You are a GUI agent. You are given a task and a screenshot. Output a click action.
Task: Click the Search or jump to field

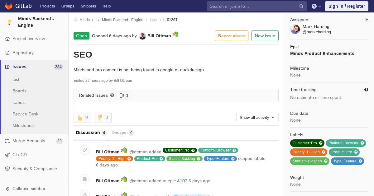[257, 6]
